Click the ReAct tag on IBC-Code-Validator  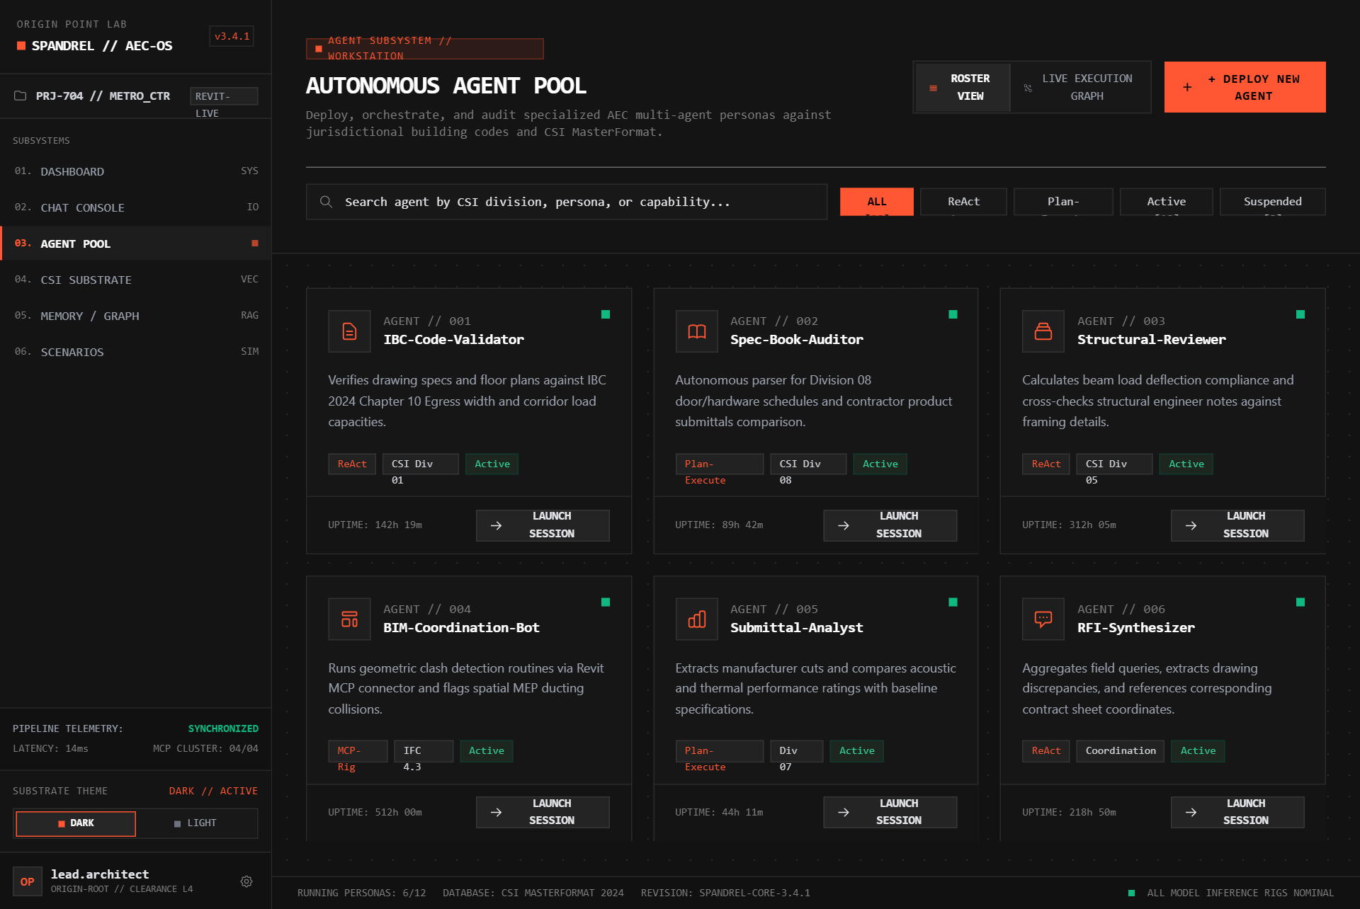click(x=352, y=464)
